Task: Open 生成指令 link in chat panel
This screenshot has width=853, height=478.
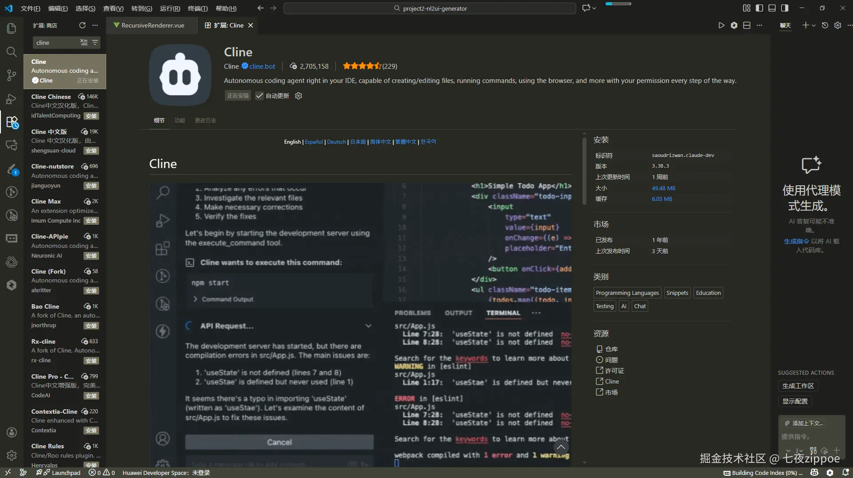Action: tap(797, 241)
